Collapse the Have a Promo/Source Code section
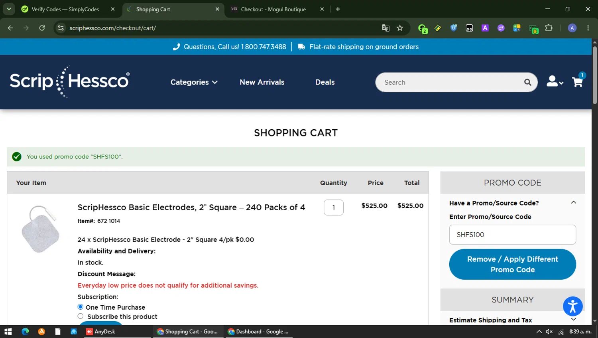Viewport: 598px width, 338px height. click(573, 203)
